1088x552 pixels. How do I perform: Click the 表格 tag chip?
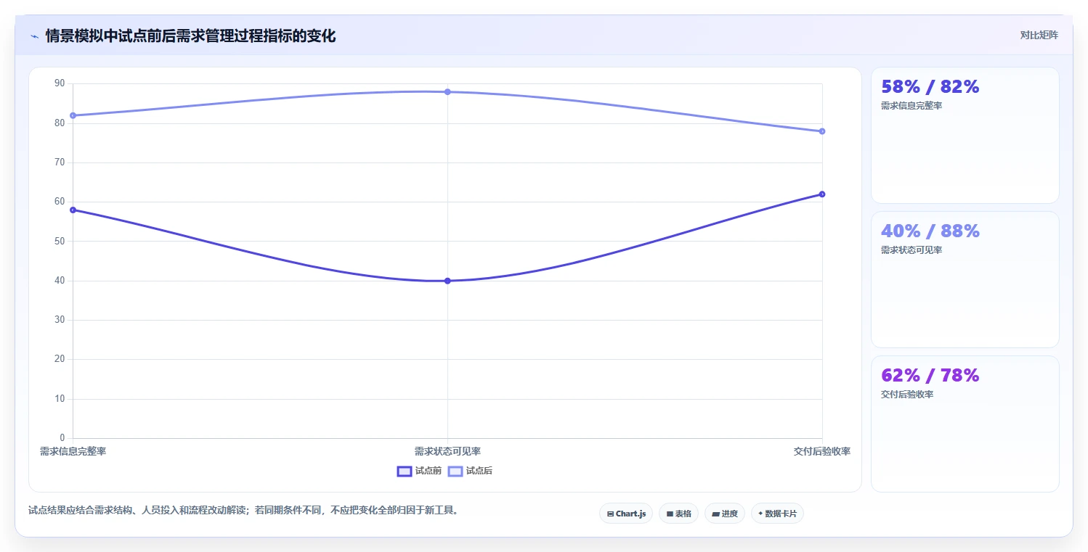[678, 514]
